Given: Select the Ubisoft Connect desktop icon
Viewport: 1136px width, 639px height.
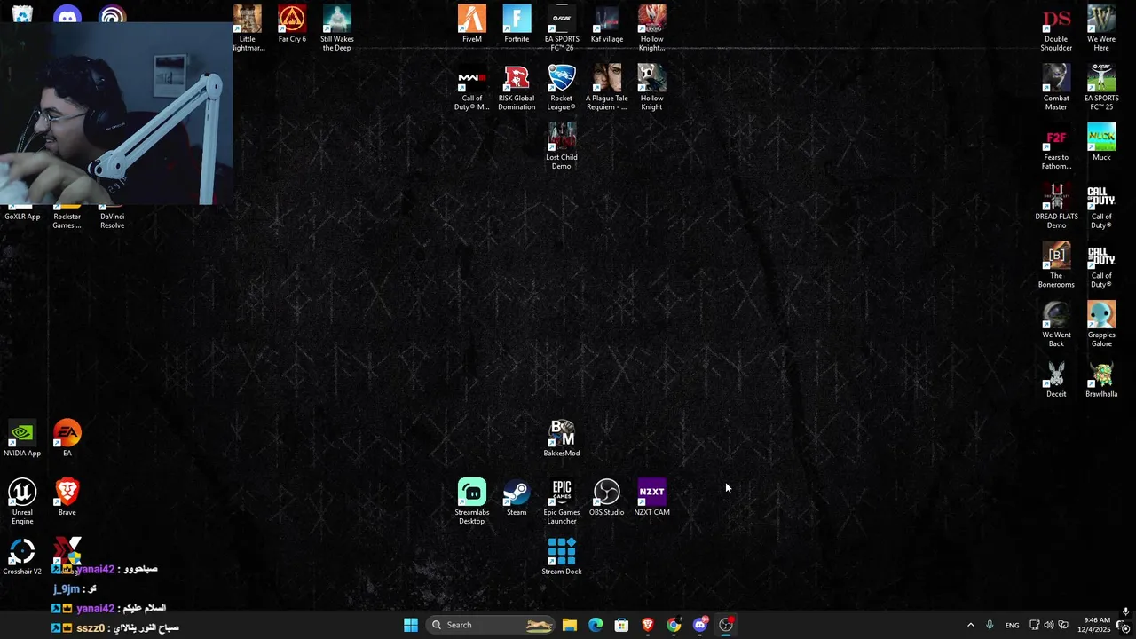Looking at the screenshot, I should 112,13.
